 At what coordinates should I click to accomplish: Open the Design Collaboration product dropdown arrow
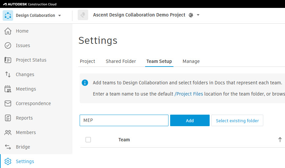(x=60, y=16)
